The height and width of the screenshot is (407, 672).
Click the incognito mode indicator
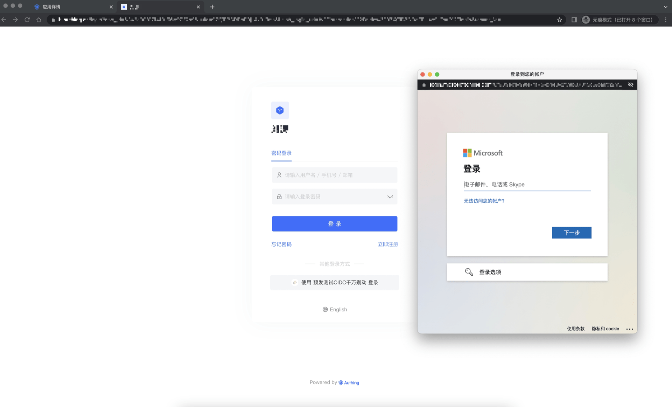618,20
